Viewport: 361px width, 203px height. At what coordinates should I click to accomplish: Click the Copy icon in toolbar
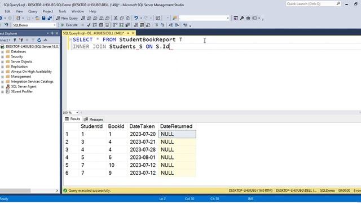coord(122,18)
